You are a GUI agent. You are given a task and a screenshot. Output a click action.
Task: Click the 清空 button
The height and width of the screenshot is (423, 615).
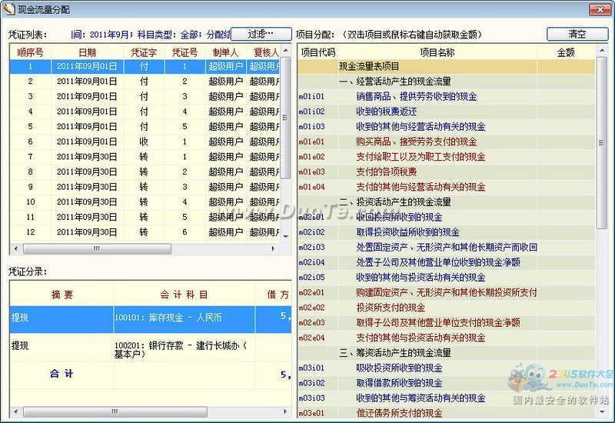[577, 35]
